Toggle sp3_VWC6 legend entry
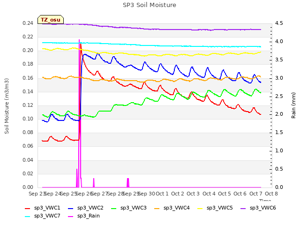300x225 pixels. pos(258,208)
